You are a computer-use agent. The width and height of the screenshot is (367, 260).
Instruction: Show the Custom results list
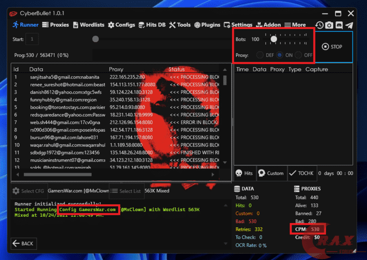272,173
